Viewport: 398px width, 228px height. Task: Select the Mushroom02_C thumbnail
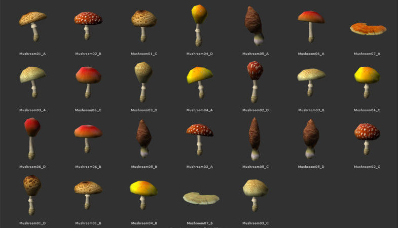tap(367, 139)
